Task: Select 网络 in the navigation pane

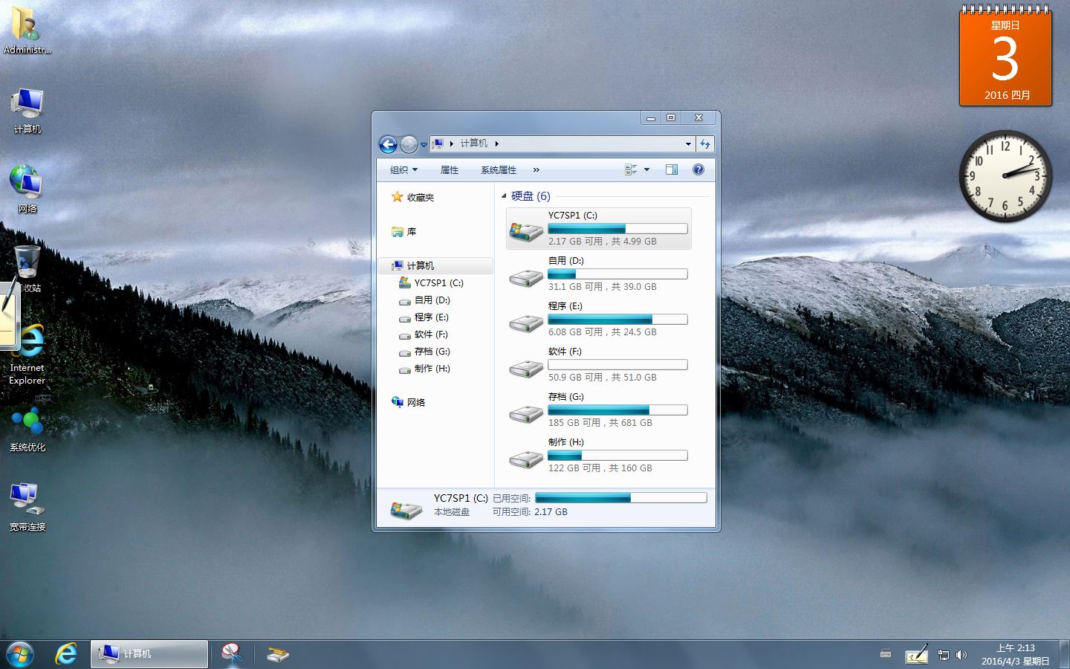Action: pos(409,402)
